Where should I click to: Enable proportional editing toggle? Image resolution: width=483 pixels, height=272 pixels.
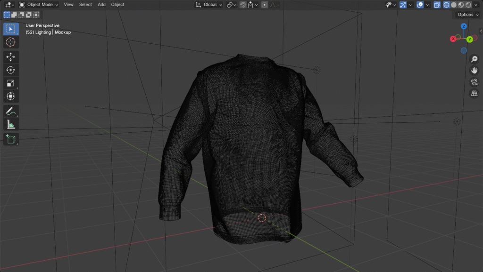tap(265, 5)
